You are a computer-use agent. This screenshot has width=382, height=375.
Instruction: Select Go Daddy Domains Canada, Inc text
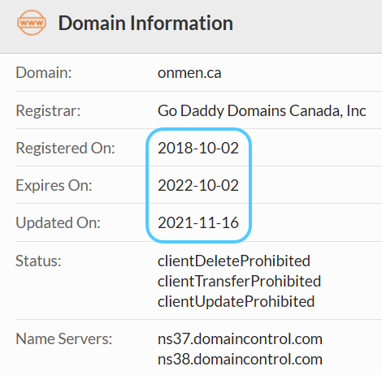262,110
